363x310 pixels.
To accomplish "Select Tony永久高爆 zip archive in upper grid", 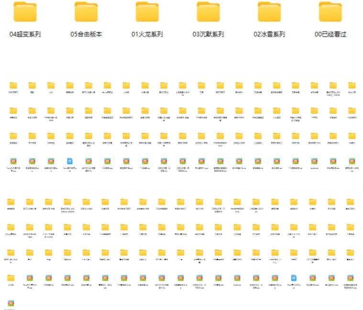I will tap(13, 161).
